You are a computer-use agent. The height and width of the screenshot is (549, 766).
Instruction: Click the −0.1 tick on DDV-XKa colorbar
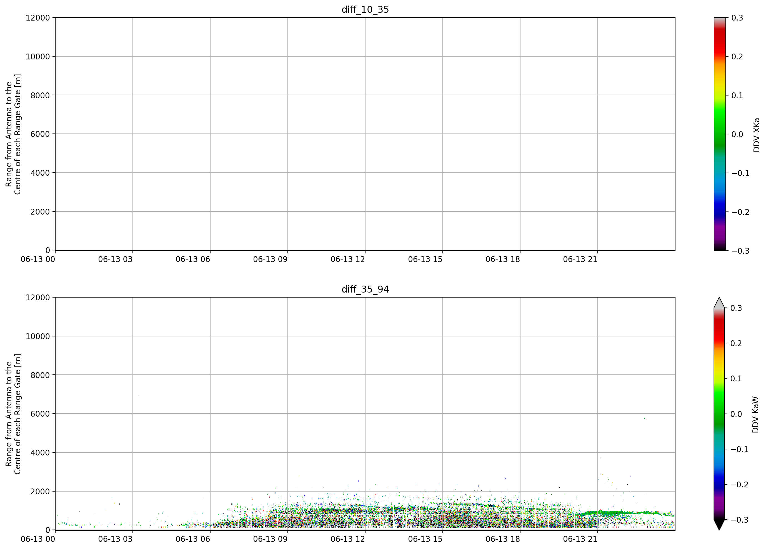740,173
